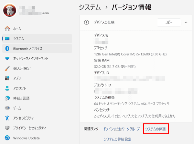Image resolution: width=194 pixels, height=144 pixels.
Task: Click the 関連リンク label
Action: pyautogui.click(x=91, y=129)
